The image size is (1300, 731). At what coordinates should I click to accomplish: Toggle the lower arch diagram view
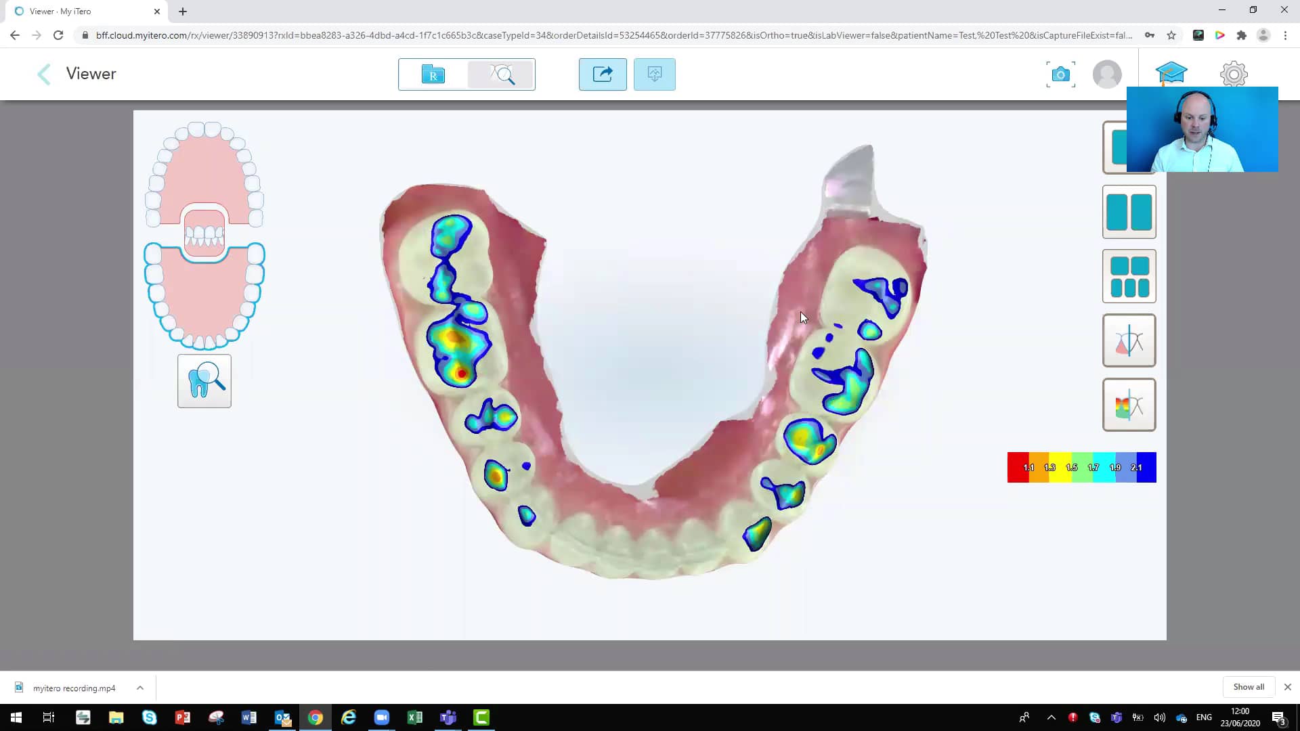click(x=204, y=294)
